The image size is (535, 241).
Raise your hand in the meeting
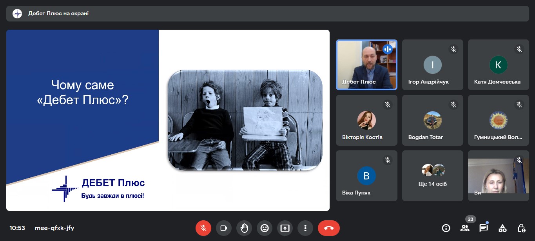[244, 228]
